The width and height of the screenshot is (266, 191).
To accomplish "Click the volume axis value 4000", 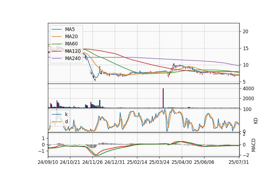I will pyautogui.click(x=248, y=89).
